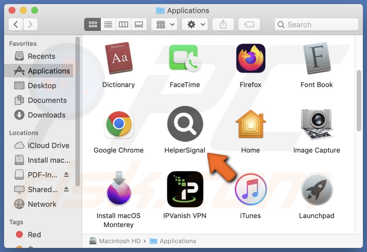Zoom the window with green button
367x252 pixels.
35,10
